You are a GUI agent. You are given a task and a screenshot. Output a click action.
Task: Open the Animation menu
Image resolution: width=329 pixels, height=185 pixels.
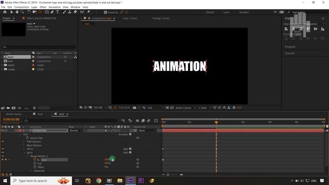click(x=54, y=7)
